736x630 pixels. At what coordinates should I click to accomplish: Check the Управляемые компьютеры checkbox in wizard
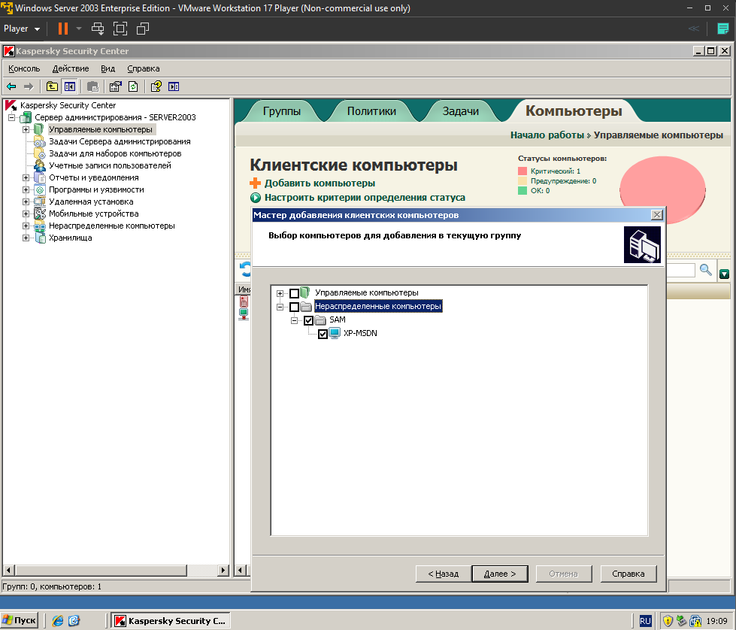[x=294, y=293]
